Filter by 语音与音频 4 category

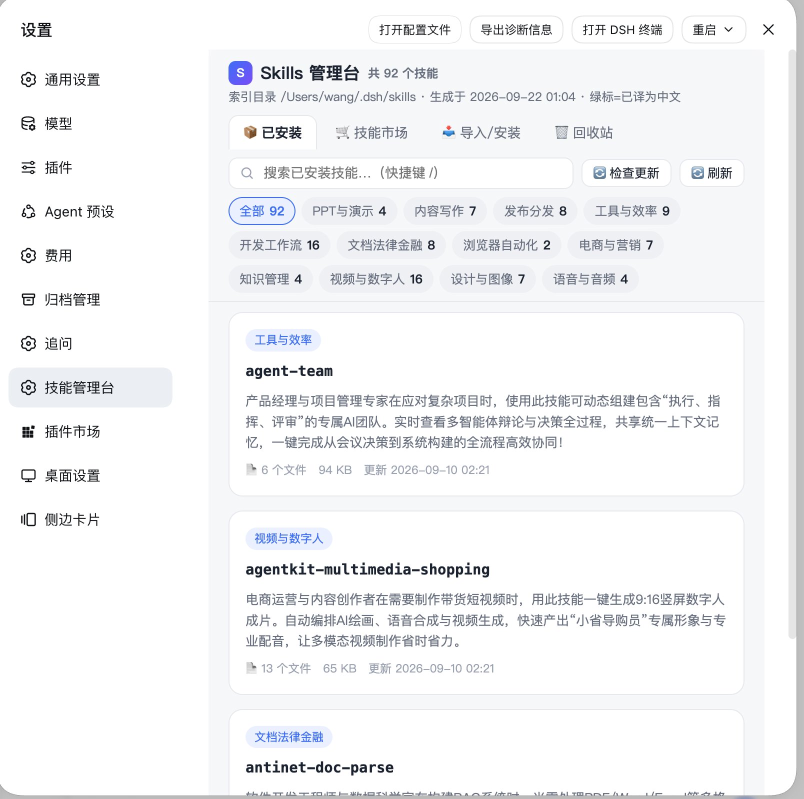click(590, 279)
